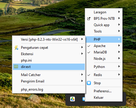136x108 pixels.
Task: Click the external link icon beside BPS Prov NTB
Action: point(89,19)
